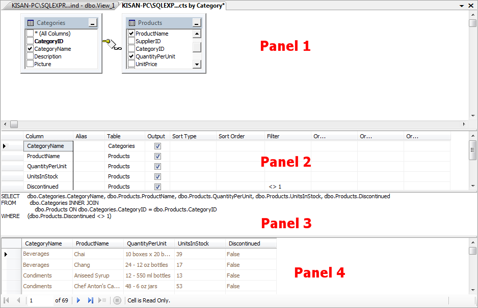Select the Aniseed Syrup cell

(x=98, y=275)
